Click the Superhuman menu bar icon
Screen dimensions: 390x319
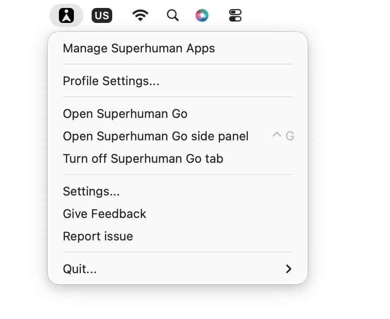pos(66,15)
